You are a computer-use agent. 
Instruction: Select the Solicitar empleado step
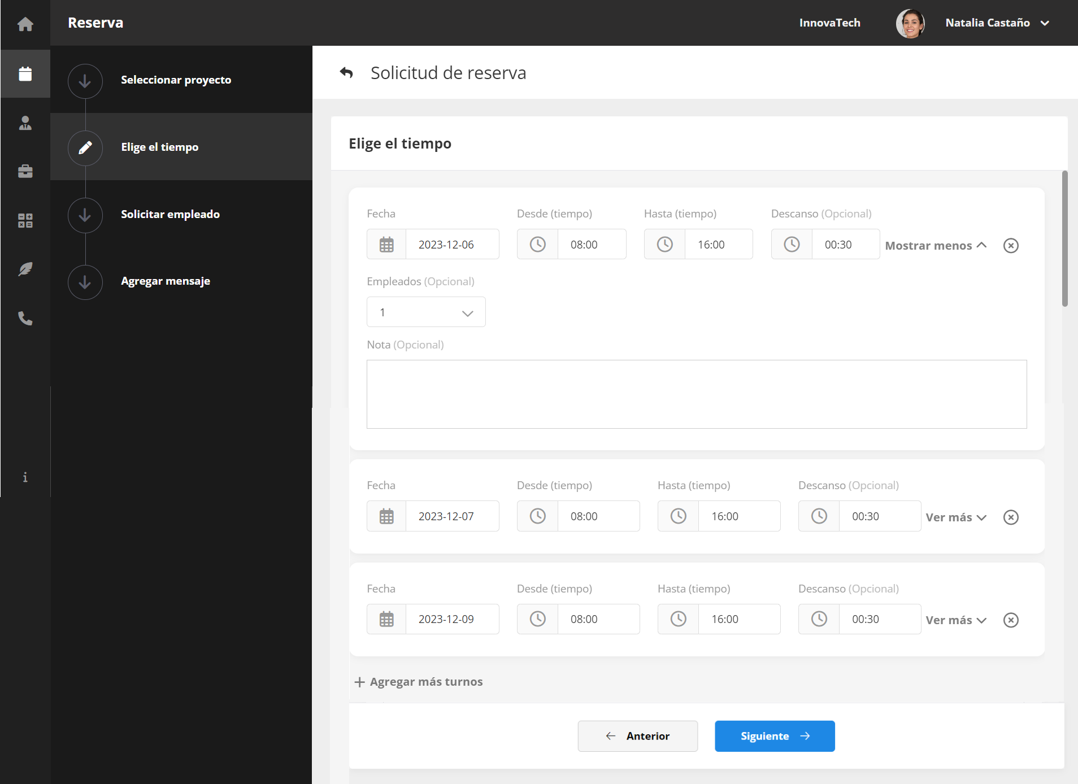click(x=170, y=215)
